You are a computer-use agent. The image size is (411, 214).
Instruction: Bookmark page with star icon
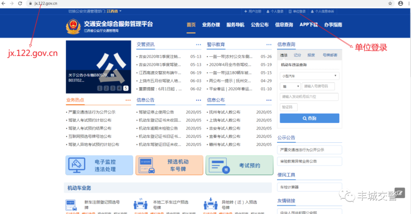pos(390,3)
